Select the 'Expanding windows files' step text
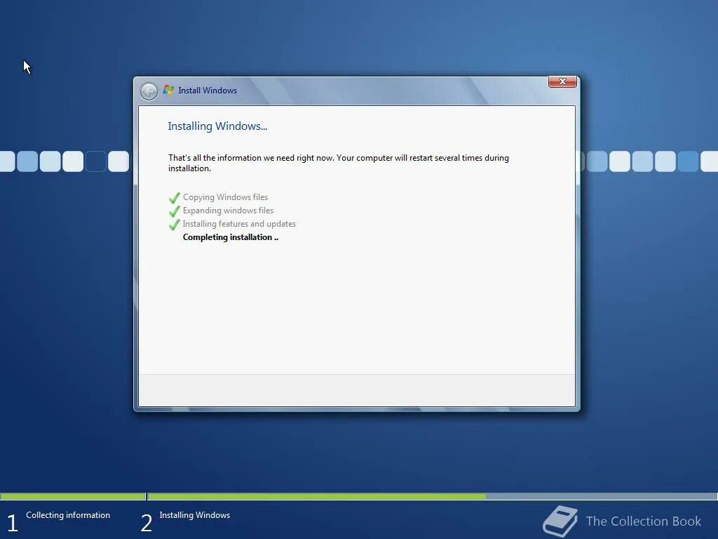 coord(228,211)
